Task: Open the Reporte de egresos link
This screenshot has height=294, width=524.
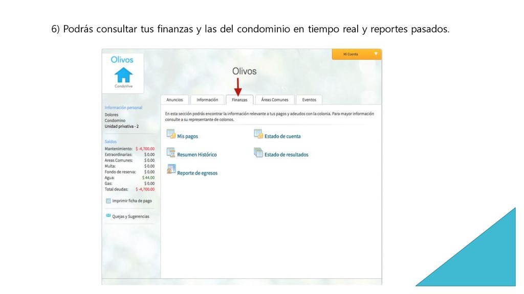Action: [197, 173]
